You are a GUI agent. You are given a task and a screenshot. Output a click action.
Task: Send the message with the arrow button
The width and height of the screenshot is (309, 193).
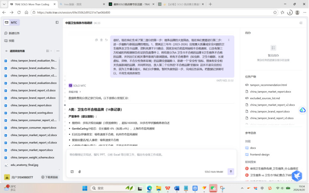click(231, 172)
